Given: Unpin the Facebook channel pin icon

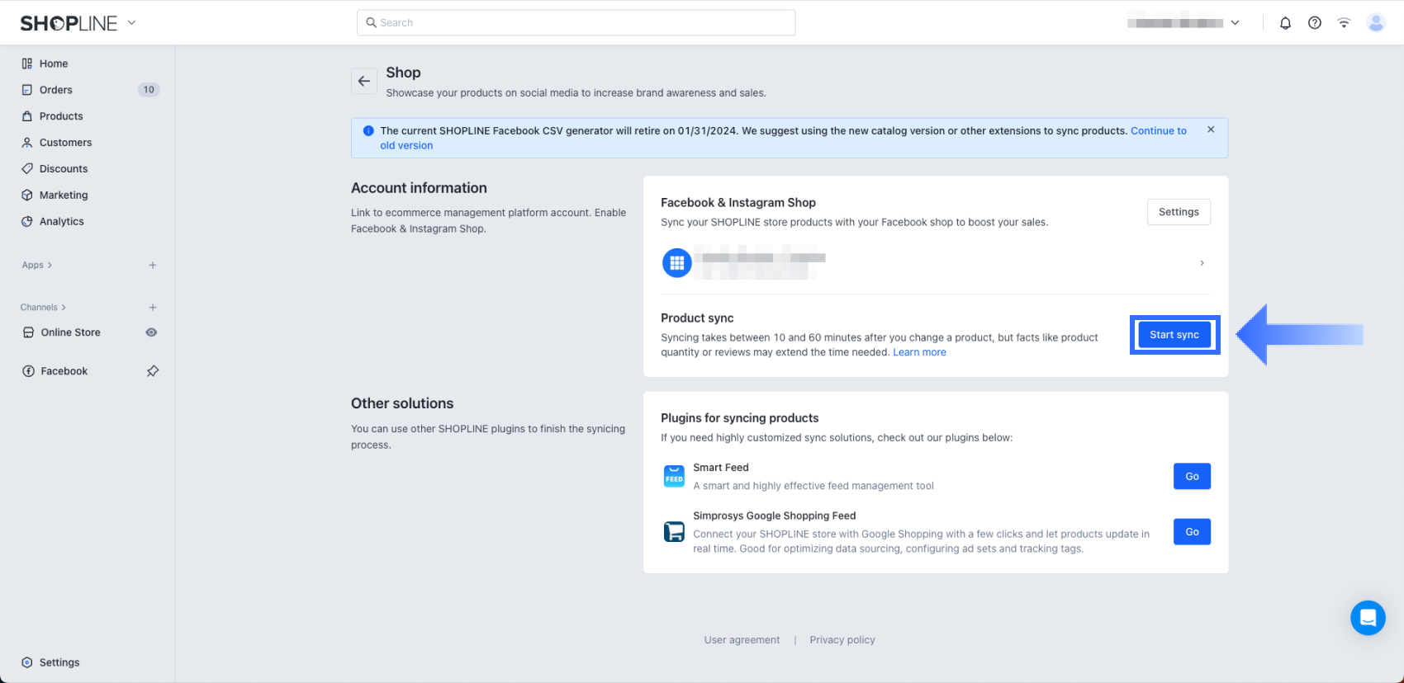Looking at the screenshot, I should click(x=153, y=371).
